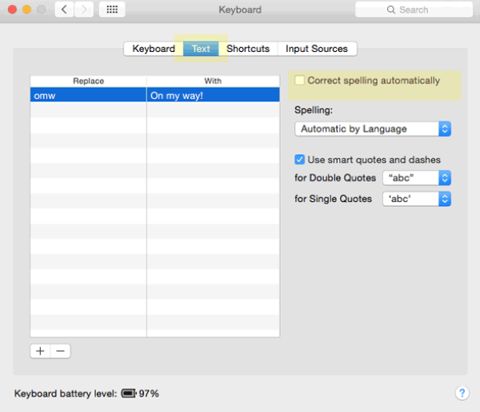Image resolution: width=480 pixels, height=412 pixels.
Task: Click the help question mark button
Action: (462, 393)
